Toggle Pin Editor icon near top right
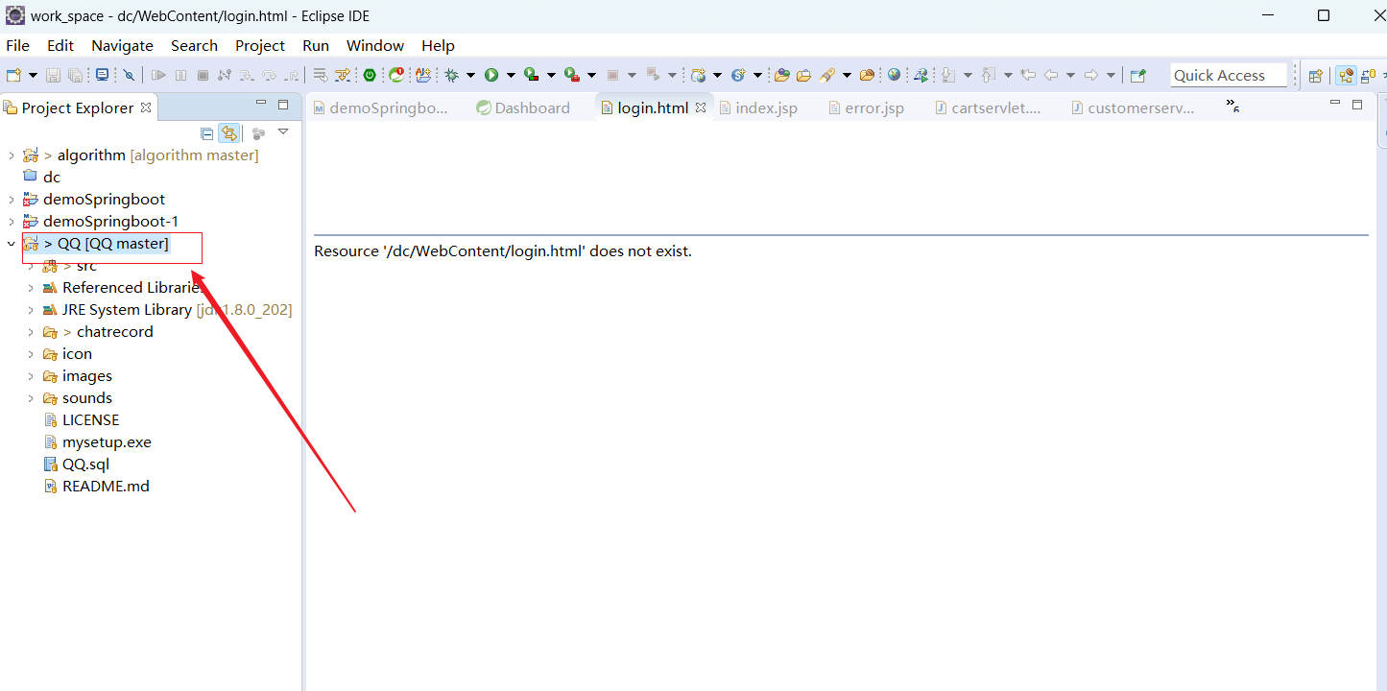Viewport: 1387px width, 691px height. coord(1136,74)
